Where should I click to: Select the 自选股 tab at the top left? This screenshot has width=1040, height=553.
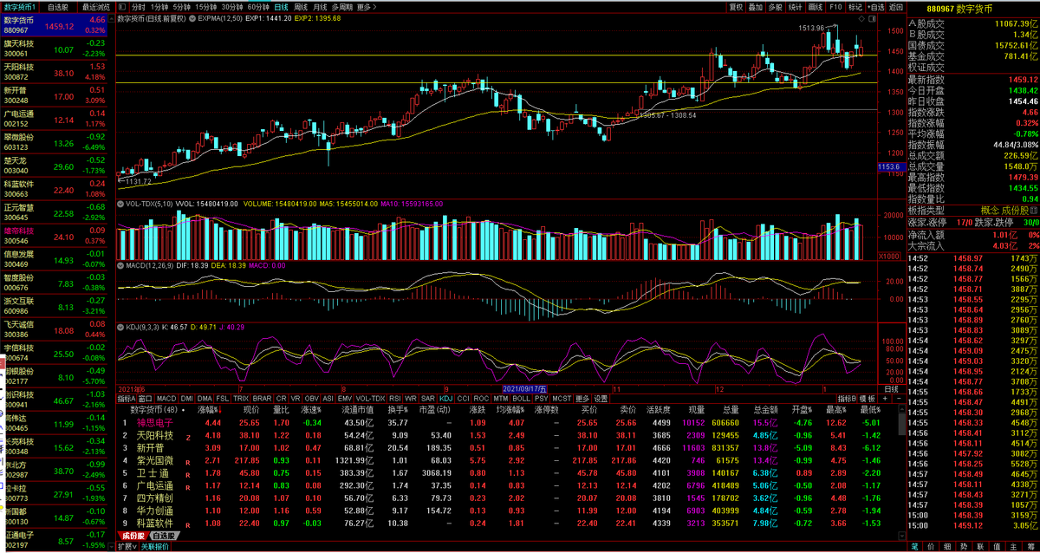pos(57,6)
